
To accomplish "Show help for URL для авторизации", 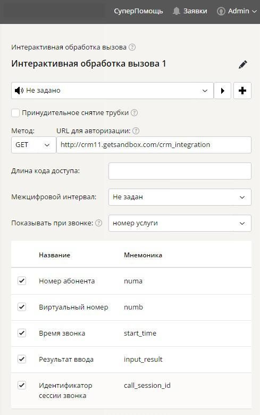I will tap(136, 131).
